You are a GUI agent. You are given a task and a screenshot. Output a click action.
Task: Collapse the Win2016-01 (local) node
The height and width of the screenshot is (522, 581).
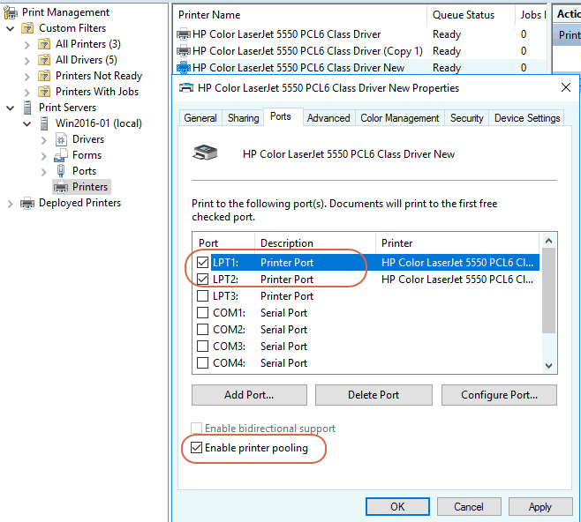pos(27,124)
